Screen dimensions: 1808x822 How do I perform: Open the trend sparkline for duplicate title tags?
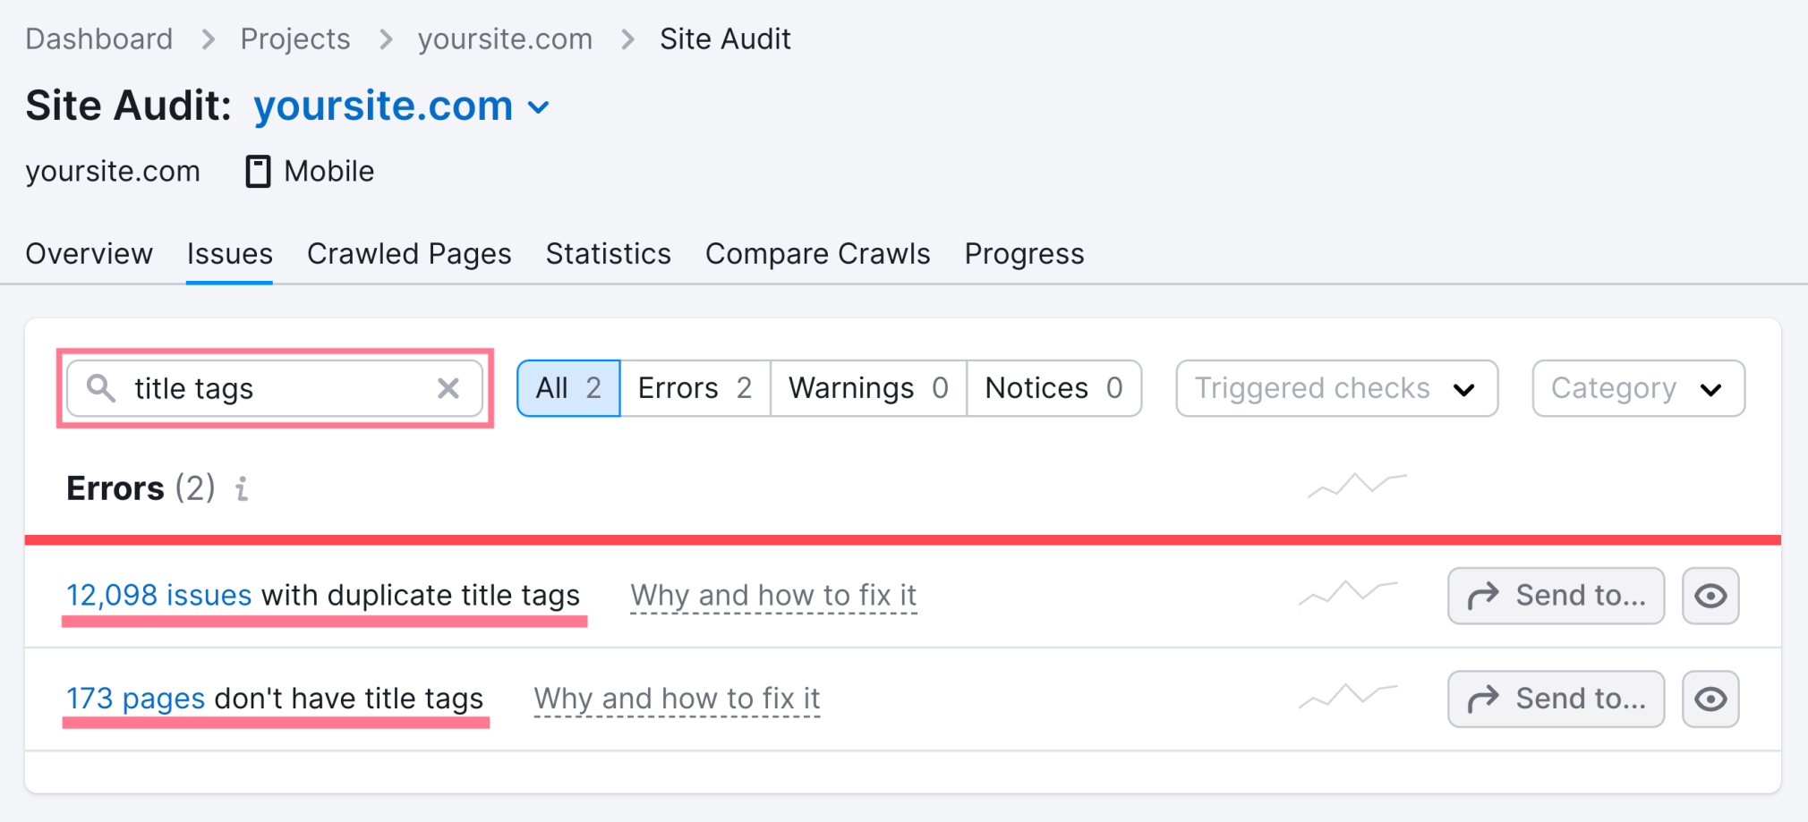pyautogui.click(x=1348, y=594)
